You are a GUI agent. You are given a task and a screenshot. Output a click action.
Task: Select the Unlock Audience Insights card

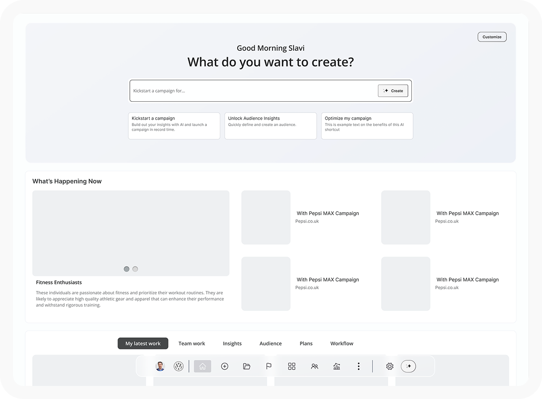[x=271, y=126]
